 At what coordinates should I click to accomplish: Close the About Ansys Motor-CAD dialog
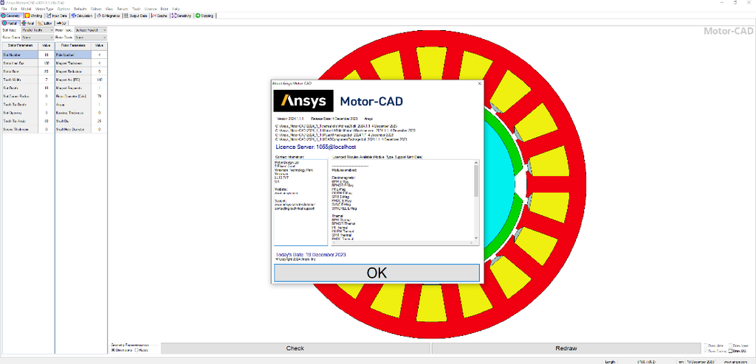479,83
